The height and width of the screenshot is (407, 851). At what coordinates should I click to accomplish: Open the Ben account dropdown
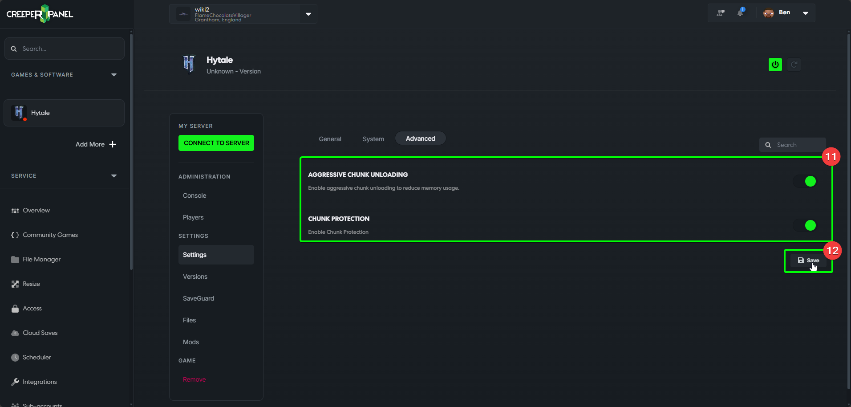pyautogui.click(x=806, y=12)
